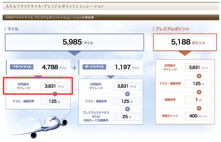Select the 3,831 value in red highlighted box
221x142 pixels.
pyautogui.click(x=54, y=86)
